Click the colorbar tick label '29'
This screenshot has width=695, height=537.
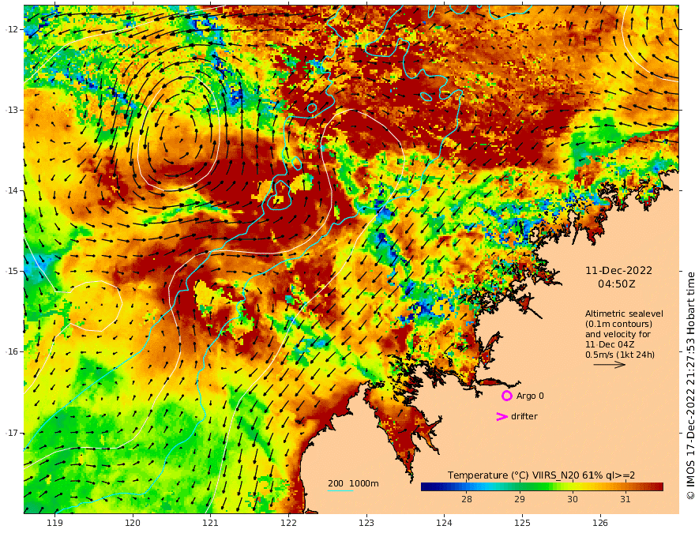520,499
